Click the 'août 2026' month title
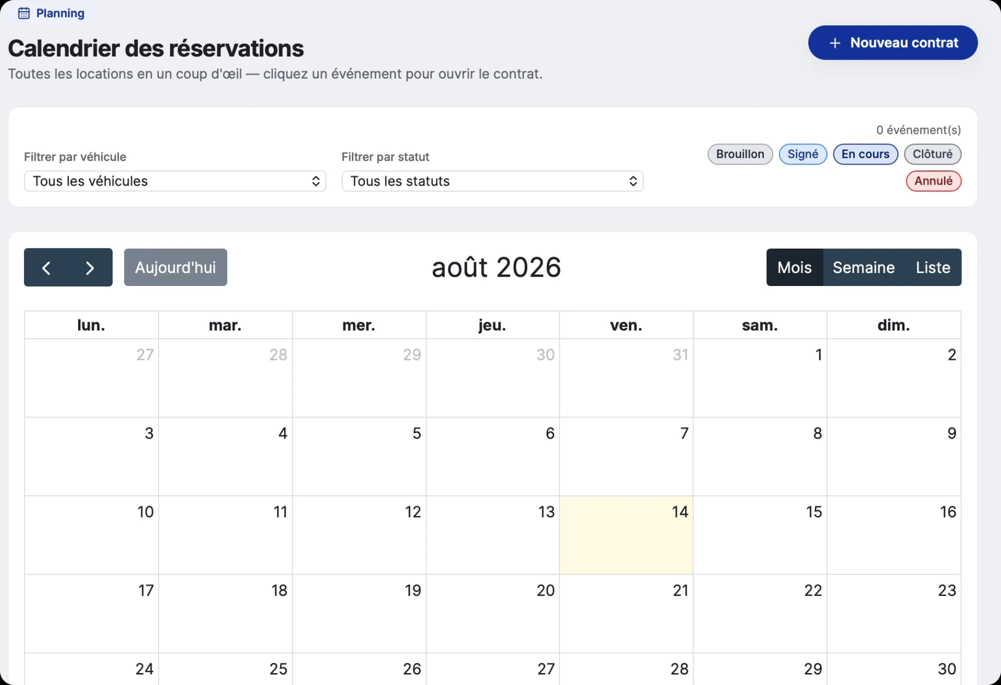 (496, 267)
